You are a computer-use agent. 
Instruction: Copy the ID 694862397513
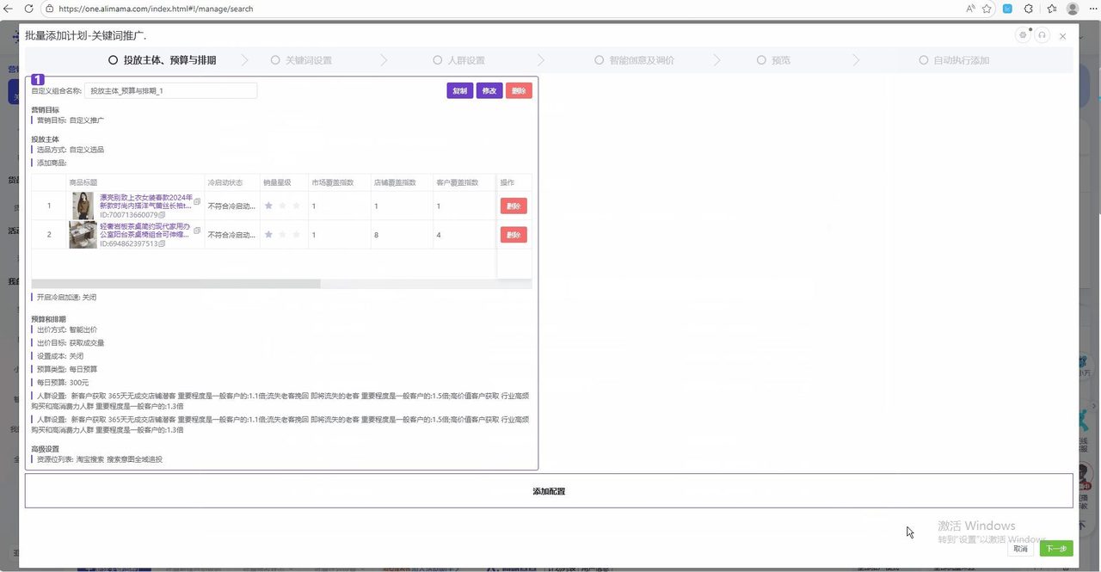[162, 243]
